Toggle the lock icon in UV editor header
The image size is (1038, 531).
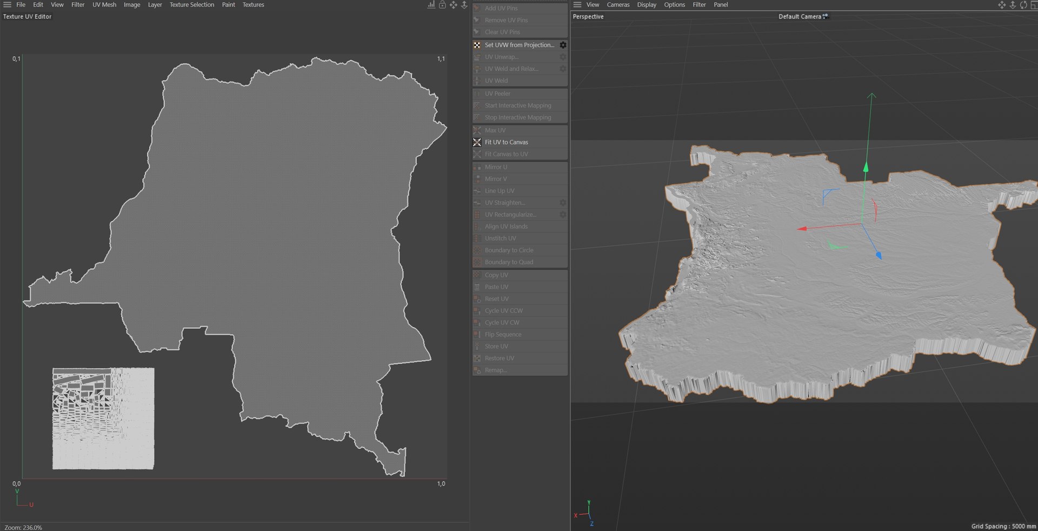[442, 4]
